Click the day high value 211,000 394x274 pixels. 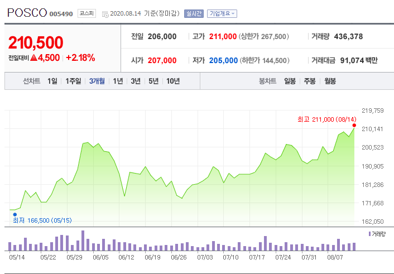coord(223,36)
